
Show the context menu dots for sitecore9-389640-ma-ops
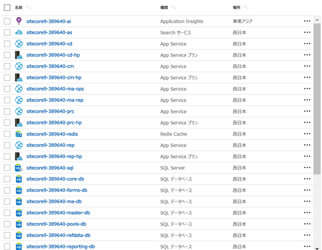[x=307, y=89]
